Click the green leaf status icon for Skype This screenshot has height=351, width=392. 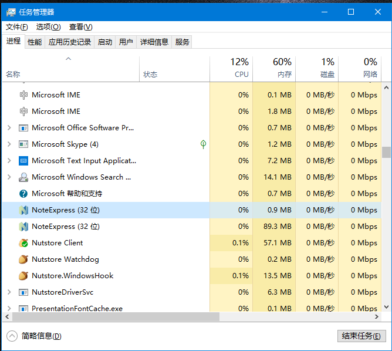coord(203,144)
